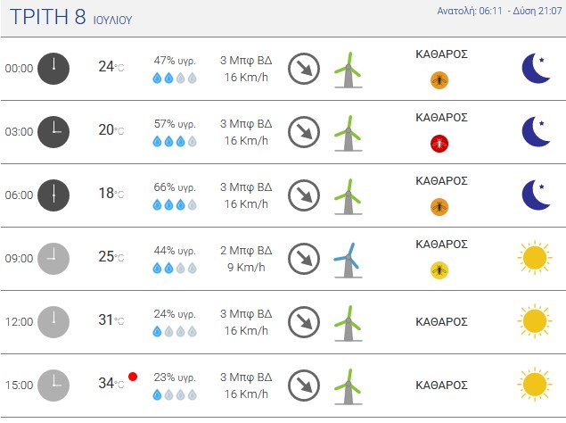Click the ΚΑΘΑΡΟΣ label at 12:00
The image size is (566, 423).
tap(441, 322)
